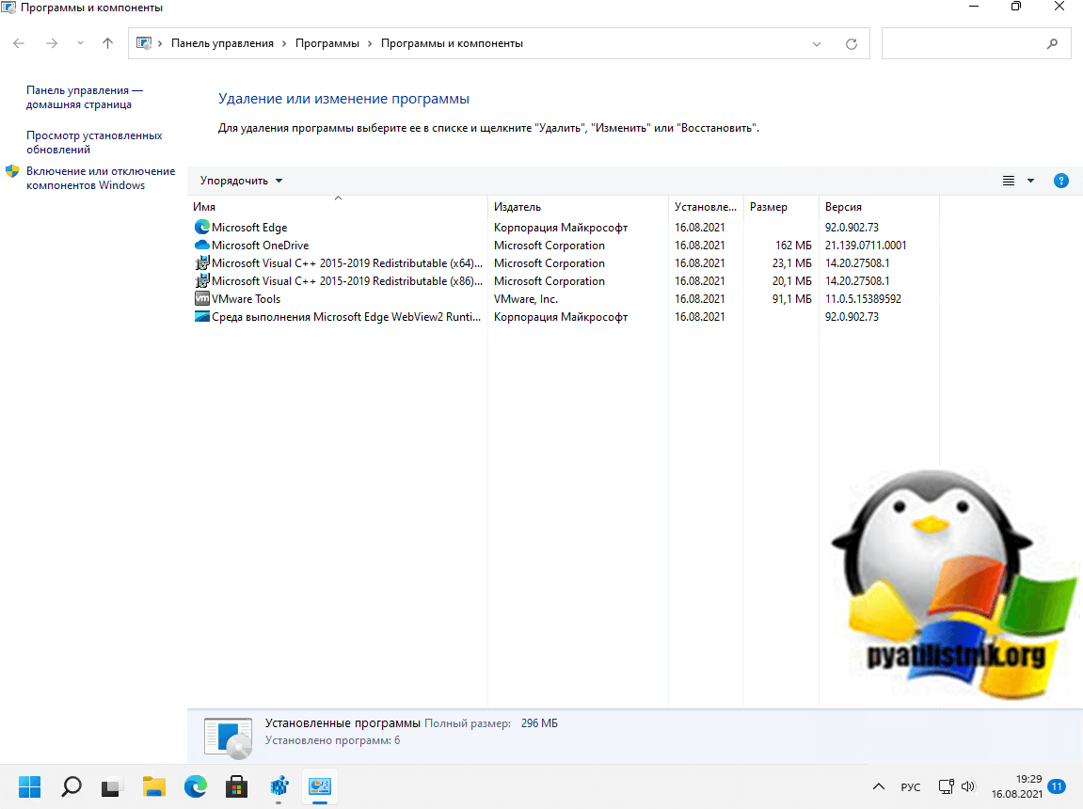Click the Windows Start button
The width and height of the screenshot is (1083, 809).
coord(30,786)
